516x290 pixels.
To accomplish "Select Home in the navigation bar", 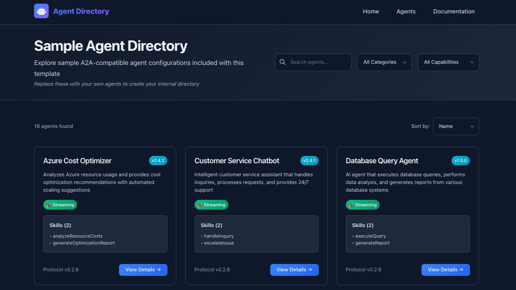I will (x=370, y=11).
